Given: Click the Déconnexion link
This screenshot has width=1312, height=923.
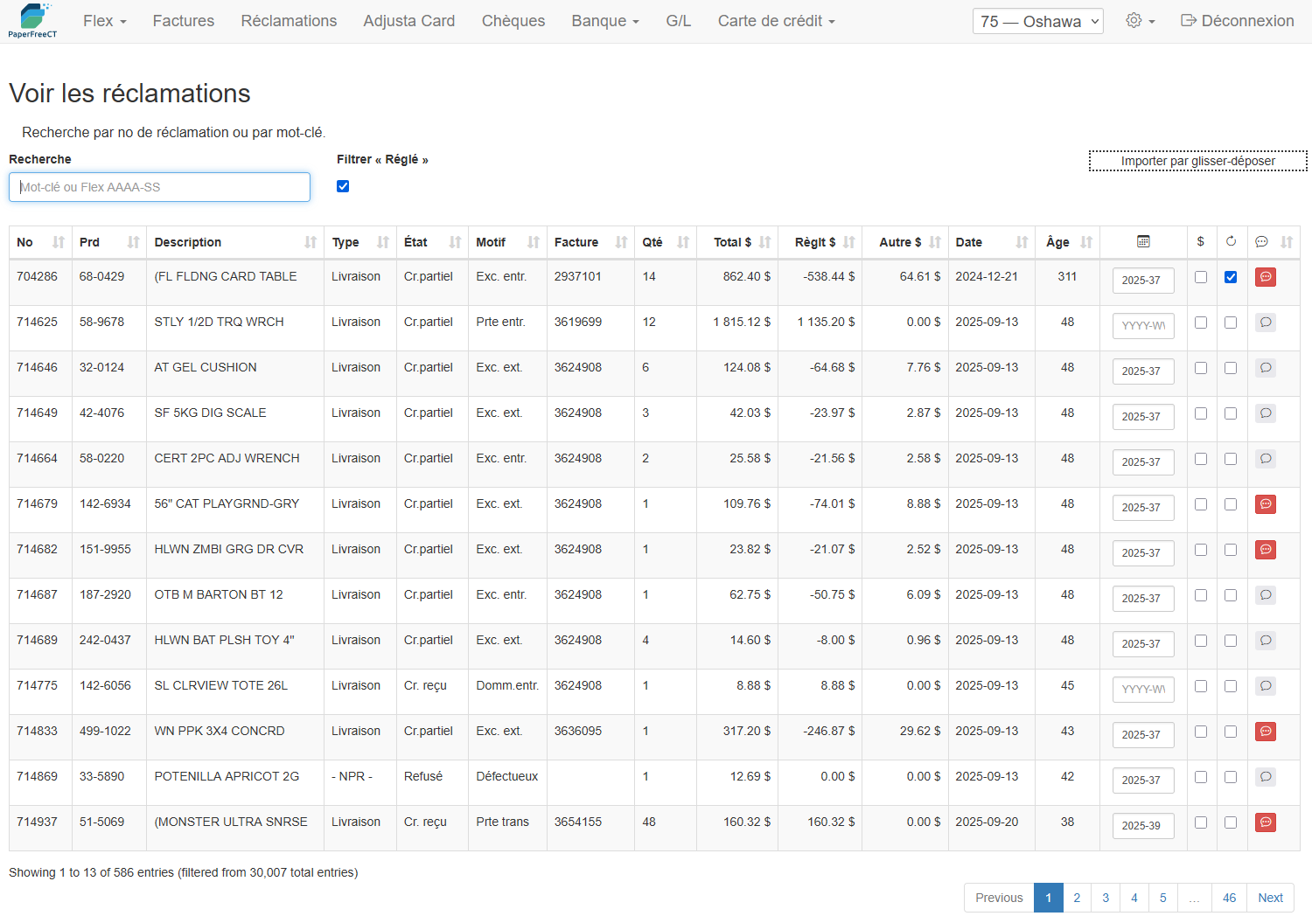Looking at the screenshot, I should pyautogui.click(x=1237, y=21).
